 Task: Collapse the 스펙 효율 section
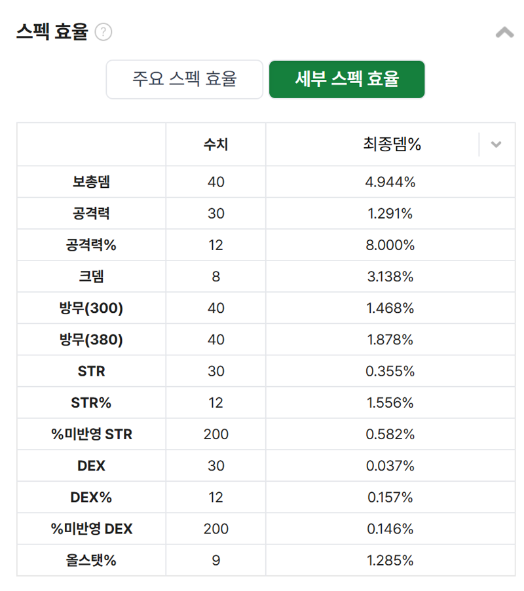[x=504, y=33]
